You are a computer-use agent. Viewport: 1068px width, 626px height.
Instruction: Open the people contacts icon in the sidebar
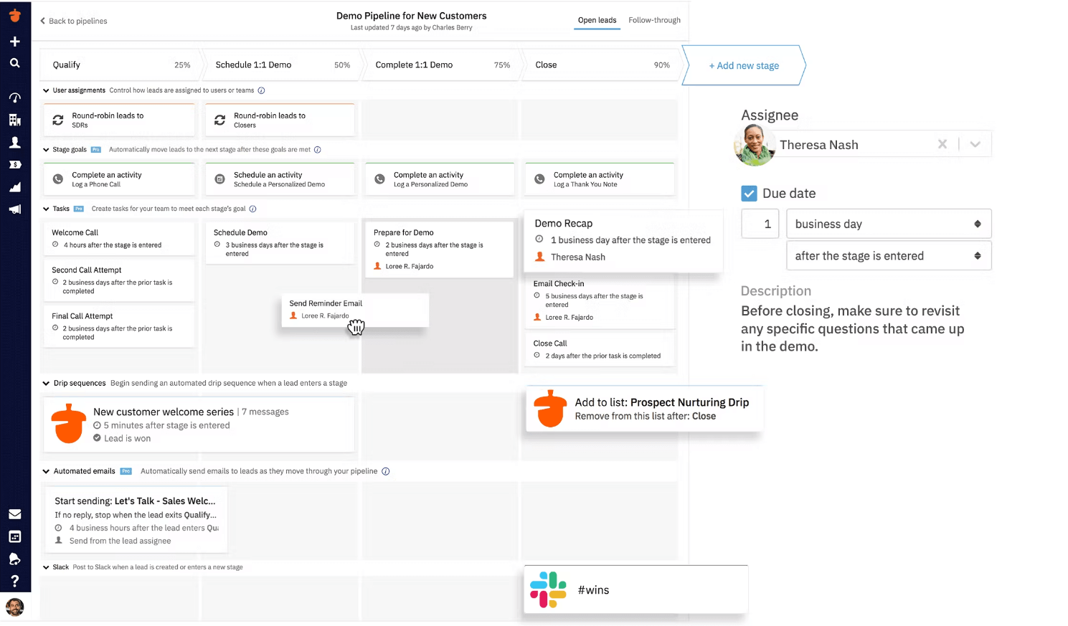click(x=14, y=142)
